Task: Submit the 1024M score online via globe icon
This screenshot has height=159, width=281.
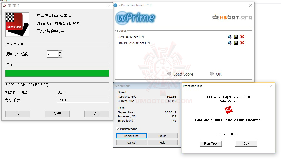Action: point(230,43)
